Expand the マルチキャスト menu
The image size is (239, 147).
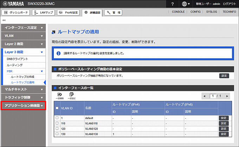tap(23, 89)
